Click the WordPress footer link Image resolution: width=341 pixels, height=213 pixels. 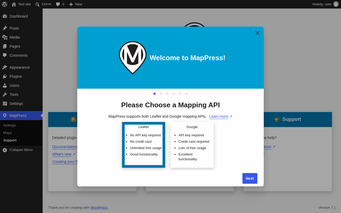[x=99, y=207]
